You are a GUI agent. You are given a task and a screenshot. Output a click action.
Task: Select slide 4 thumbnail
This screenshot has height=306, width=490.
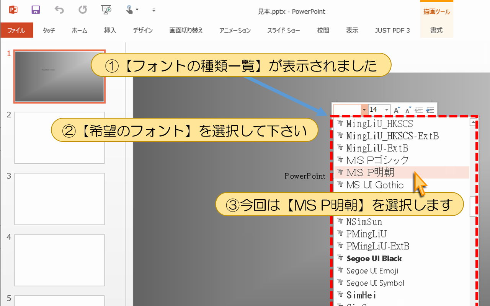[x=59, y=260]
